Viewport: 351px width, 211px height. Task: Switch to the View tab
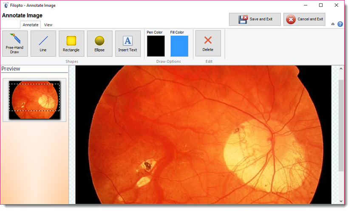48,25
